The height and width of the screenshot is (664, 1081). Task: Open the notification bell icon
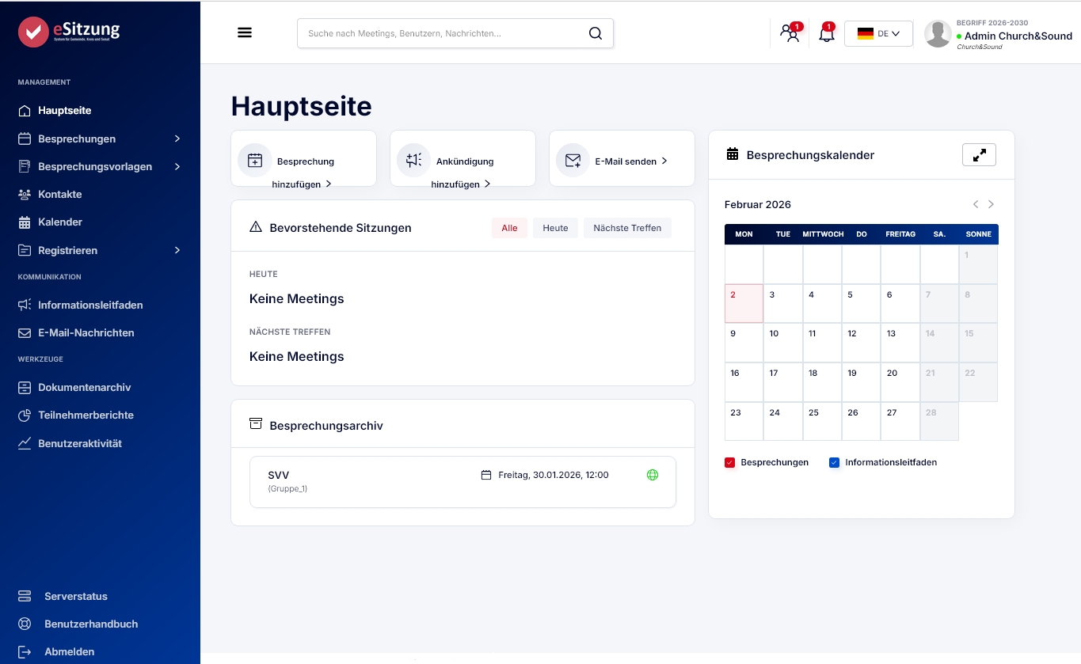pos(826,33)
